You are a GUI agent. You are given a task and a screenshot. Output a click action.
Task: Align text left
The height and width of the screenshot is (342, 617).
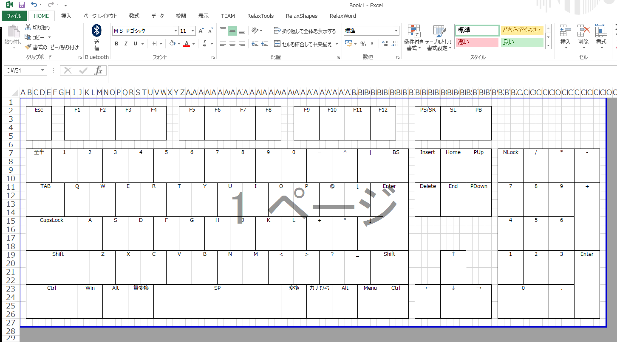pos(223,44)
